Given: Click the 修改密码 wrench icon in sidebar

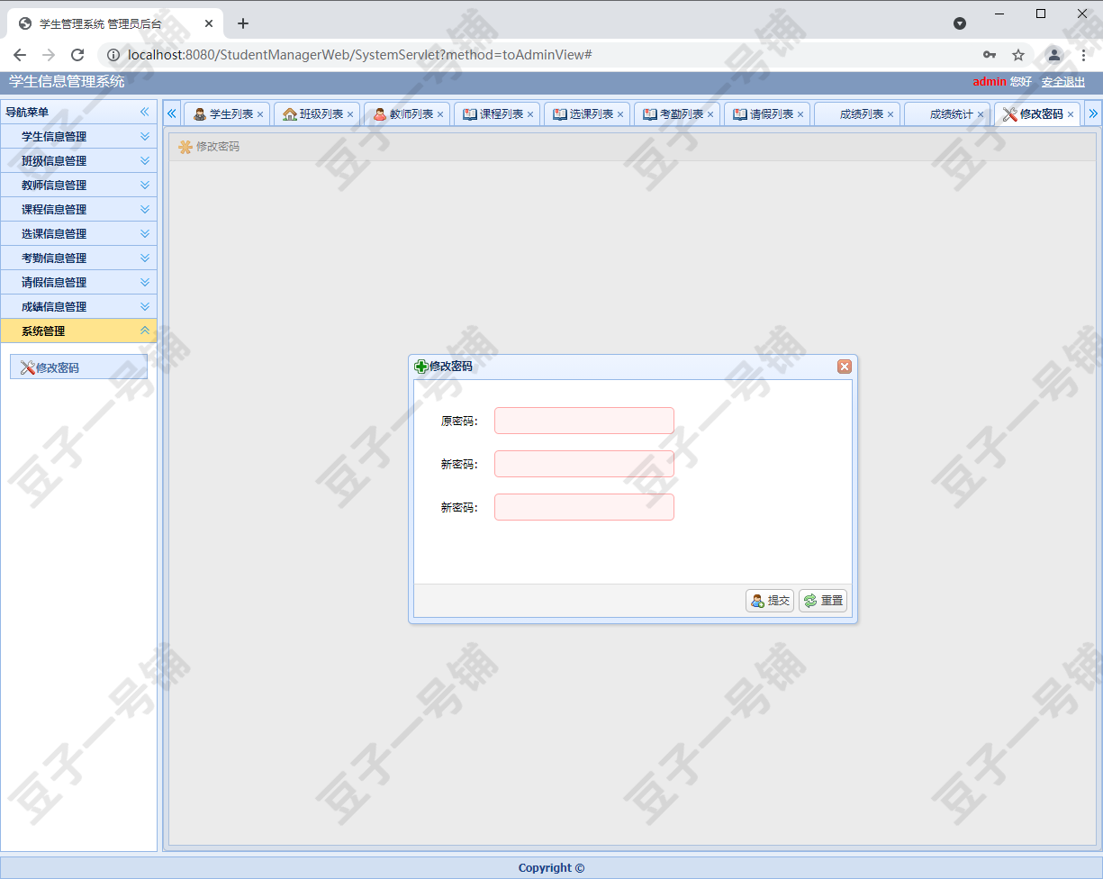Looking at the screenshot, I should coord(28,367).
